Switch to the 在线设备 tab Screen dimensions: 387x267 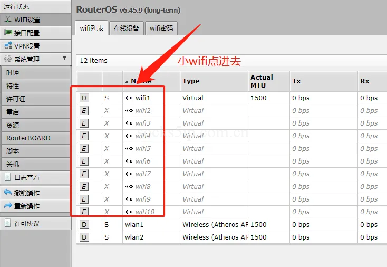tap(127, 28)
